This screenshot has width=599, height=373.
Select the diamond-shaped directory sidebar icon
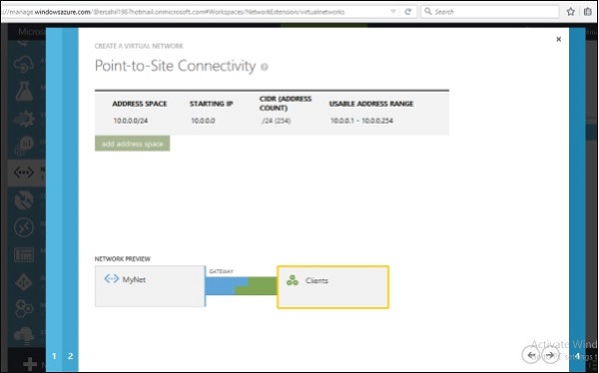pos(24,282)
